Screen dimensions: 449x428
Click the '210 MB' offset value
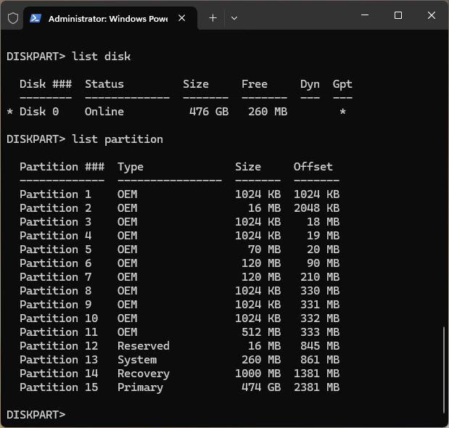click(320, 277)
